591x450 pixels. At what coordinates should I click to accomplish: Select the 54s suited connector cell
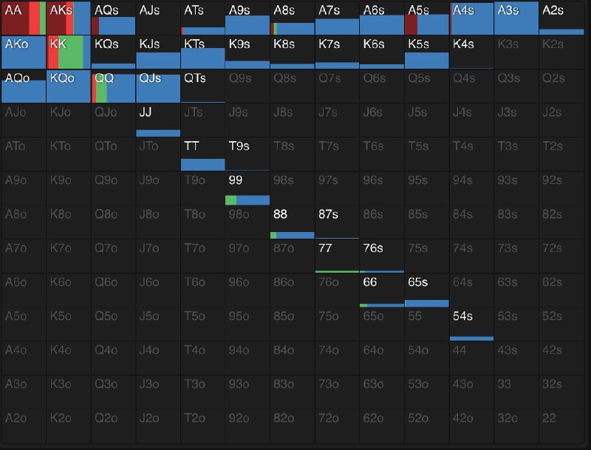point(471,324)
